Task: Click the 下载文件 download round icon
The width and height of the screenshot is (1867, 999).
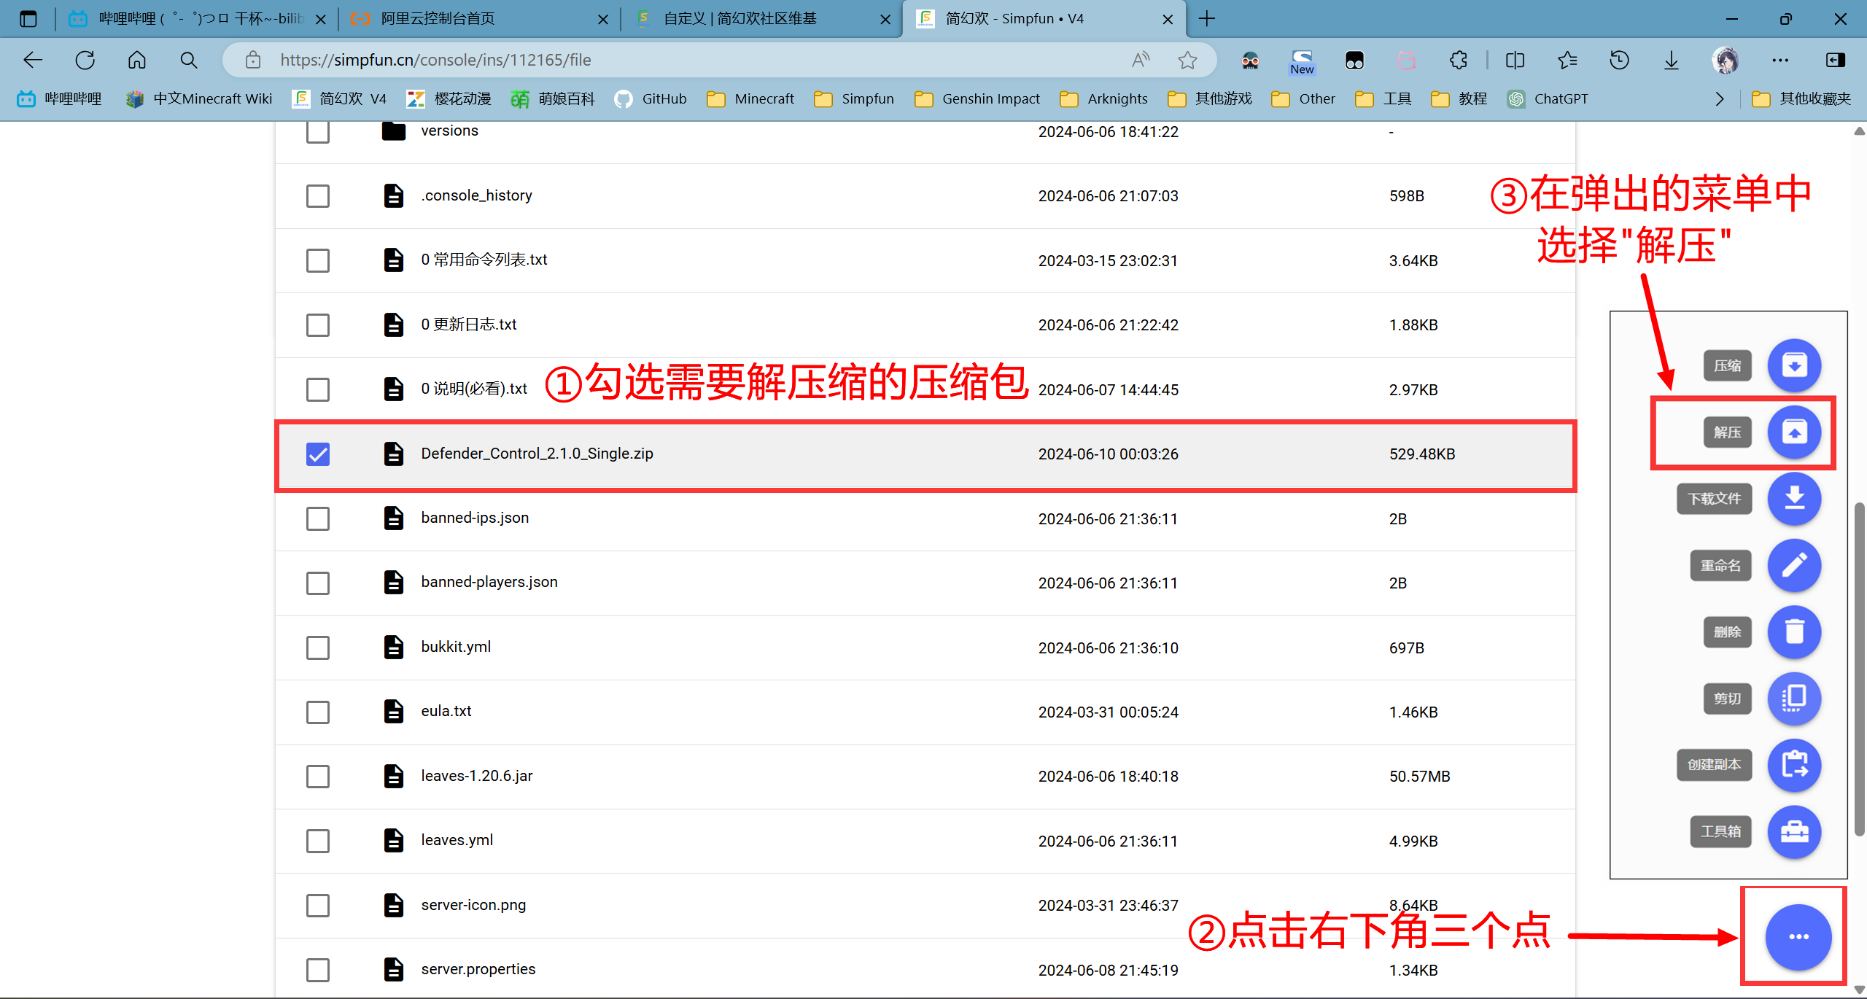Action: coord(1794,499)
